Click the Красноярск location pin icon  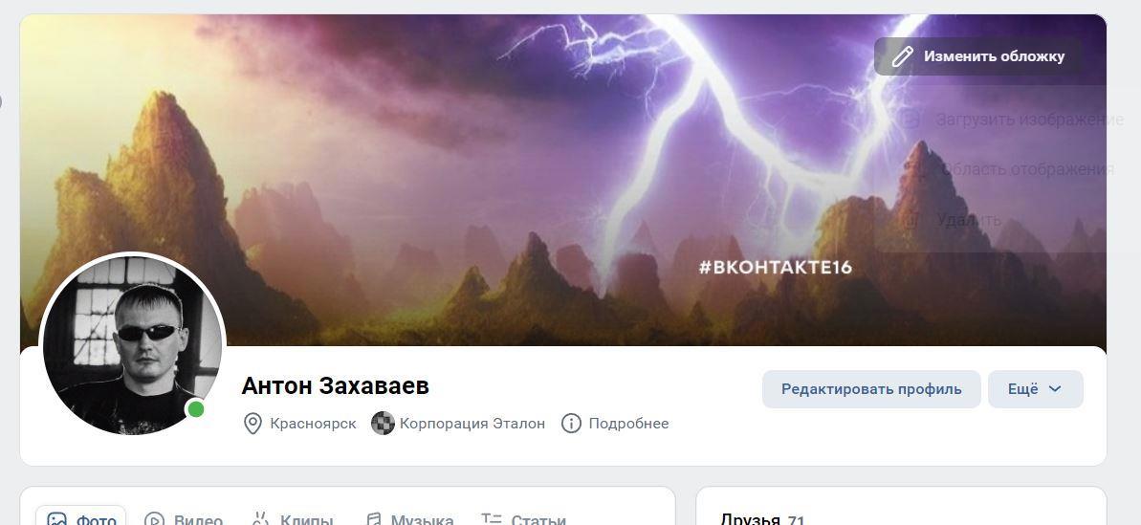(x=252, y=424)
